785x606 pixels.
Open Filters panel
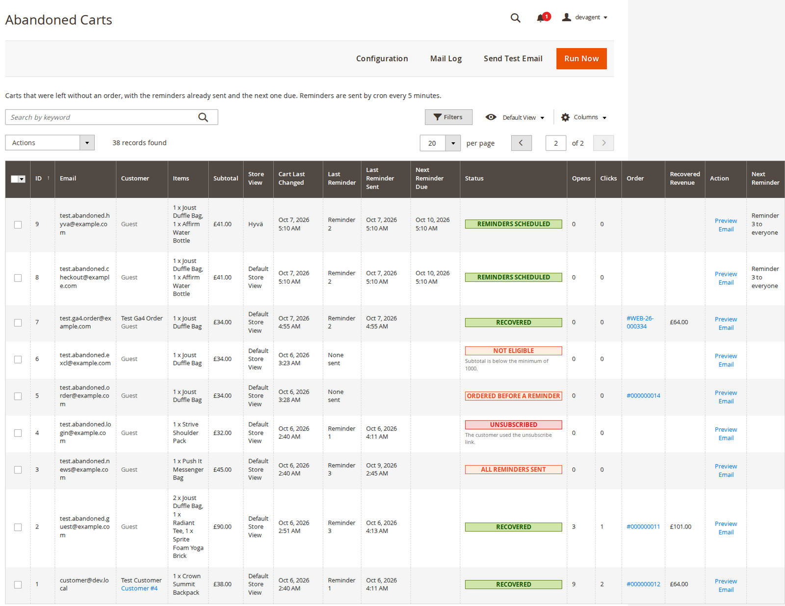point(448,117)
